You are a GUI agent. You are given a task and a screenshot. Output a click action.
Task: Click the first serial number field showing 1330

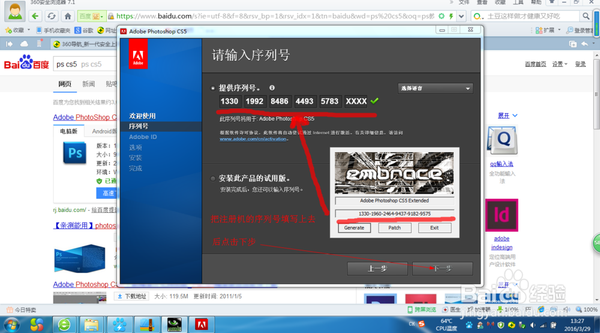point(230,102)
